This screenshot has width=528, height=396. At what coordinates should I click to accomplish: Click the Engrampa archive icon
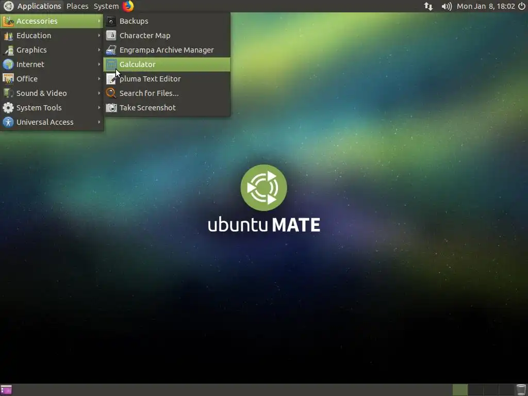111,50
